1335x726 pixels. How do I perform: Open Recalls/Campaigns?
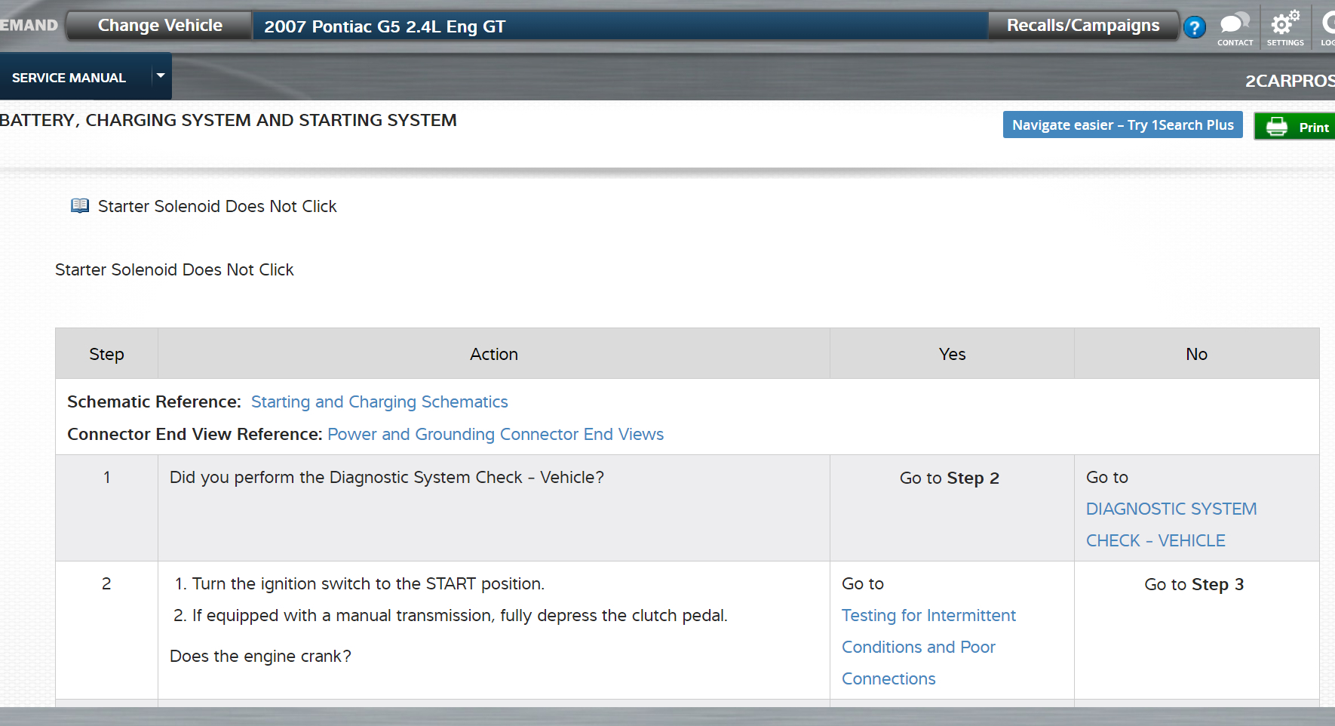click(1082, 26)
